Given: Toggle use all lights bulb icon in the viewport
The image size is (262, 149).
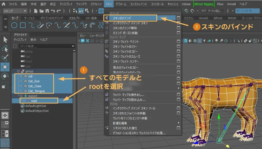Looking at the screenshot, I should click(x=204, y=41).
